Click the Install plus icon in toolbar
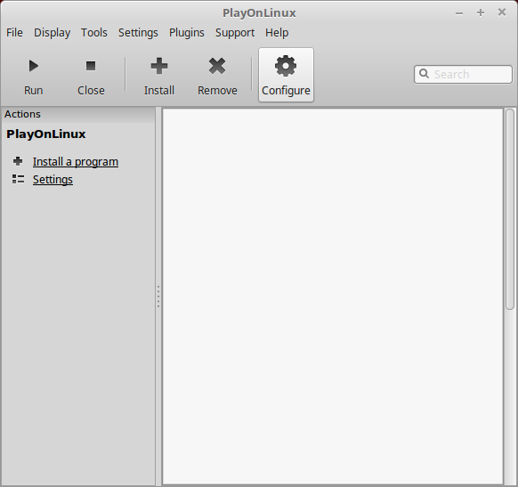The width and height of the screenshot is (518, 487). pos(159,66)
